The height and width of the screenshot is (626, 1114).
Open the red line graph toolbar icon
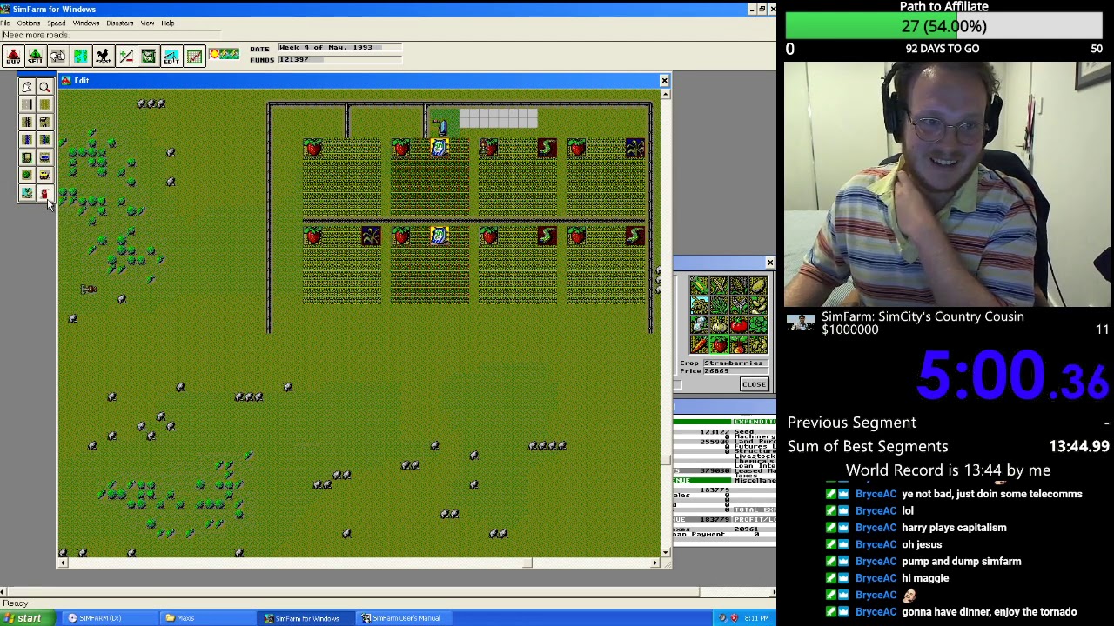[194, 57]
